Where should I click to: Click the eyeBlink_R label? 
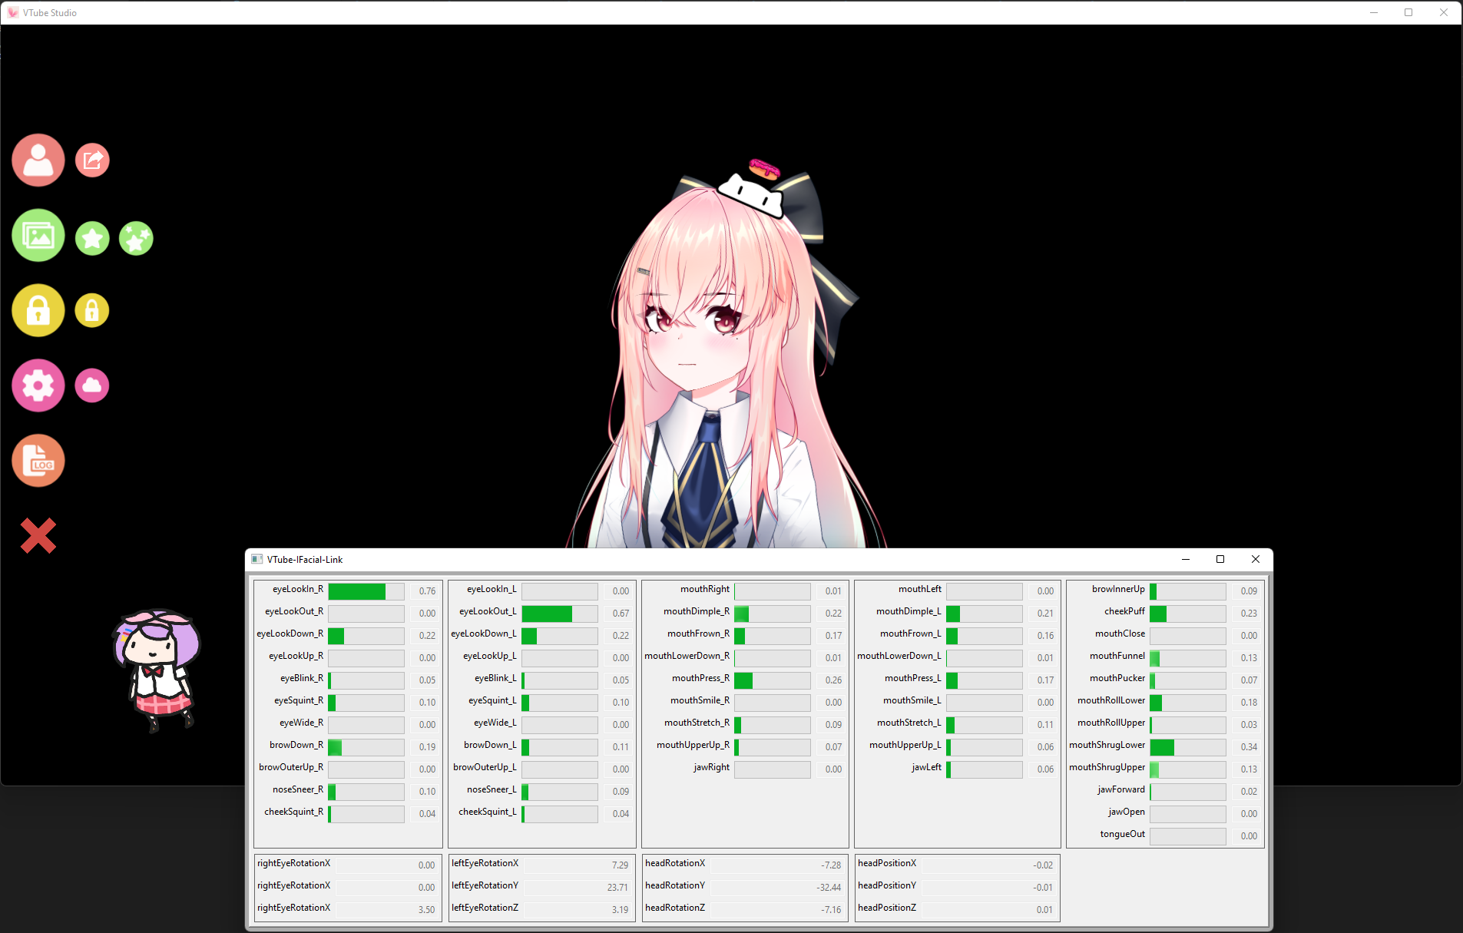[x=302, y=678]
